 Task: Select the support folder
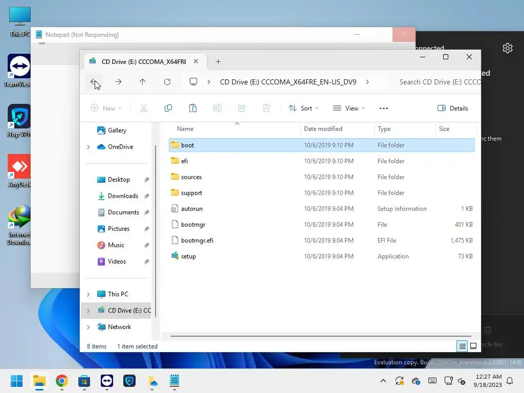click(x=322, y=192)
